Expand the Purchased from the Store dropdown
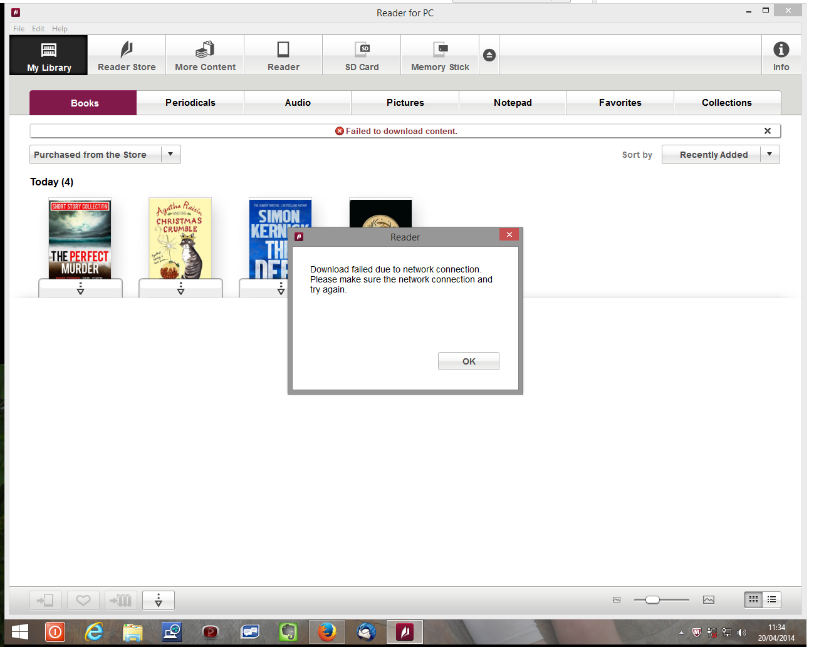 click(170, 154)
